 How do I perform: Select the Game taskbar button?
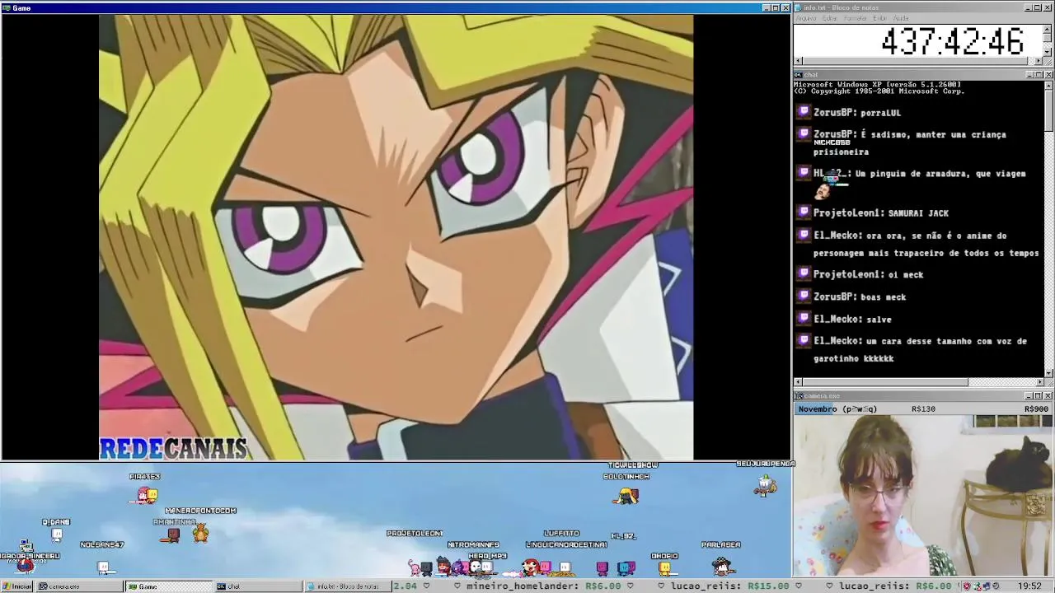169,586
